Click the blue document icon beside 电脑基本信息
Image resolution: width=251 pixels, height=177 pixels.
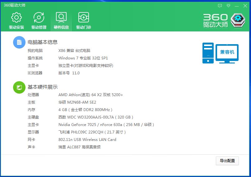[19, 42]
